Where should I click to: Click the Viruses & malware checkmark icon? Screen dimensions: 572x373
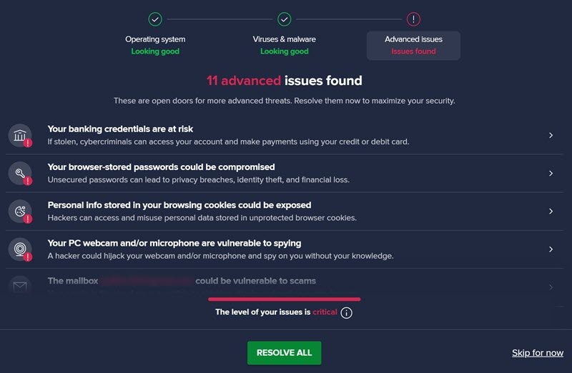[284, 19]
